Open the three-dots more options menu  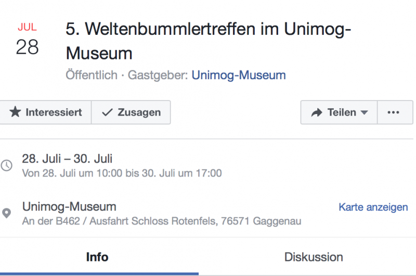(394, 112)
